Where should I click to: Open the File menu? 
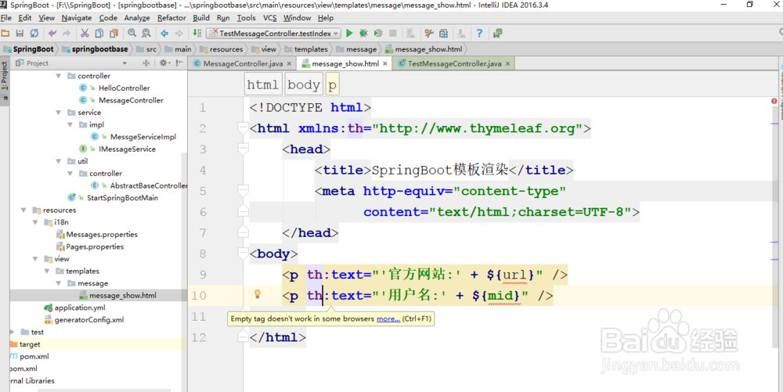point(6,18)
